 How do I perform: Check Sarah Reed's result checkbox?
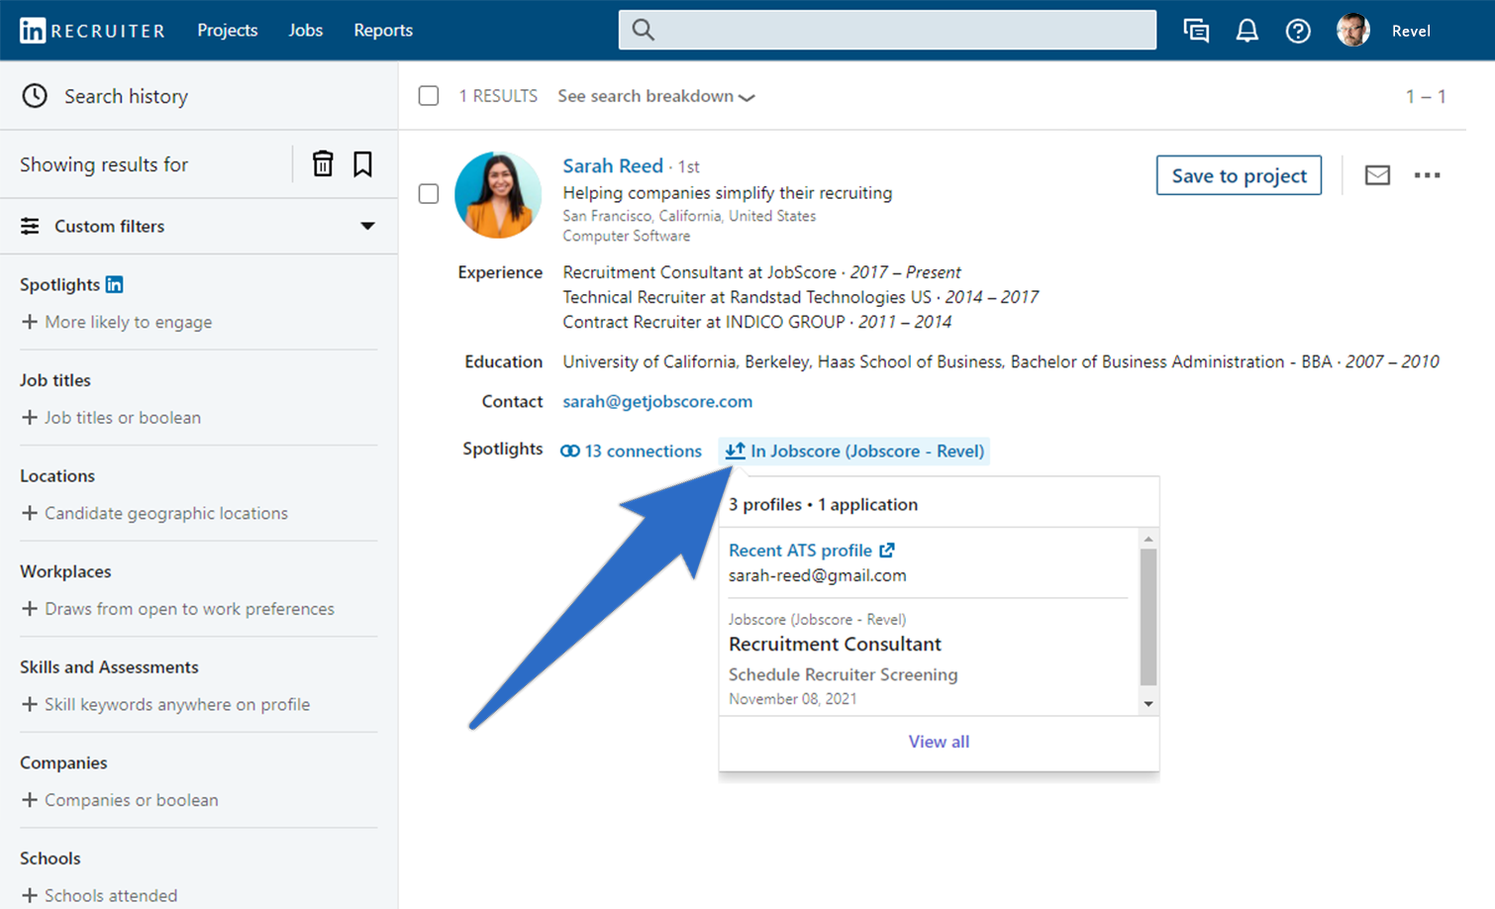click(x=429, y=193)
